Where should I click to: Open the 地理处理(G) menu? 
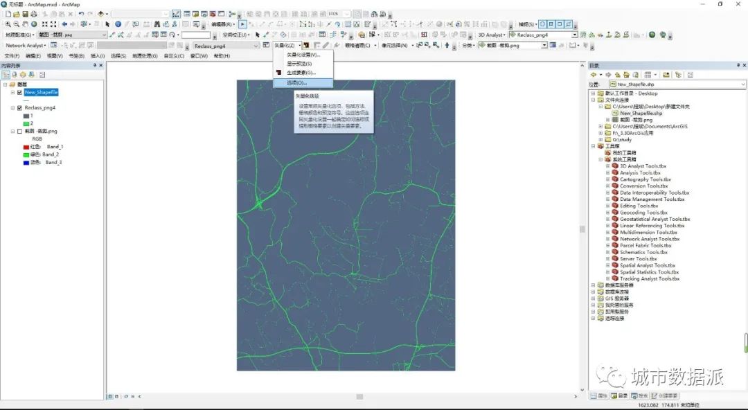coord(145,56)
